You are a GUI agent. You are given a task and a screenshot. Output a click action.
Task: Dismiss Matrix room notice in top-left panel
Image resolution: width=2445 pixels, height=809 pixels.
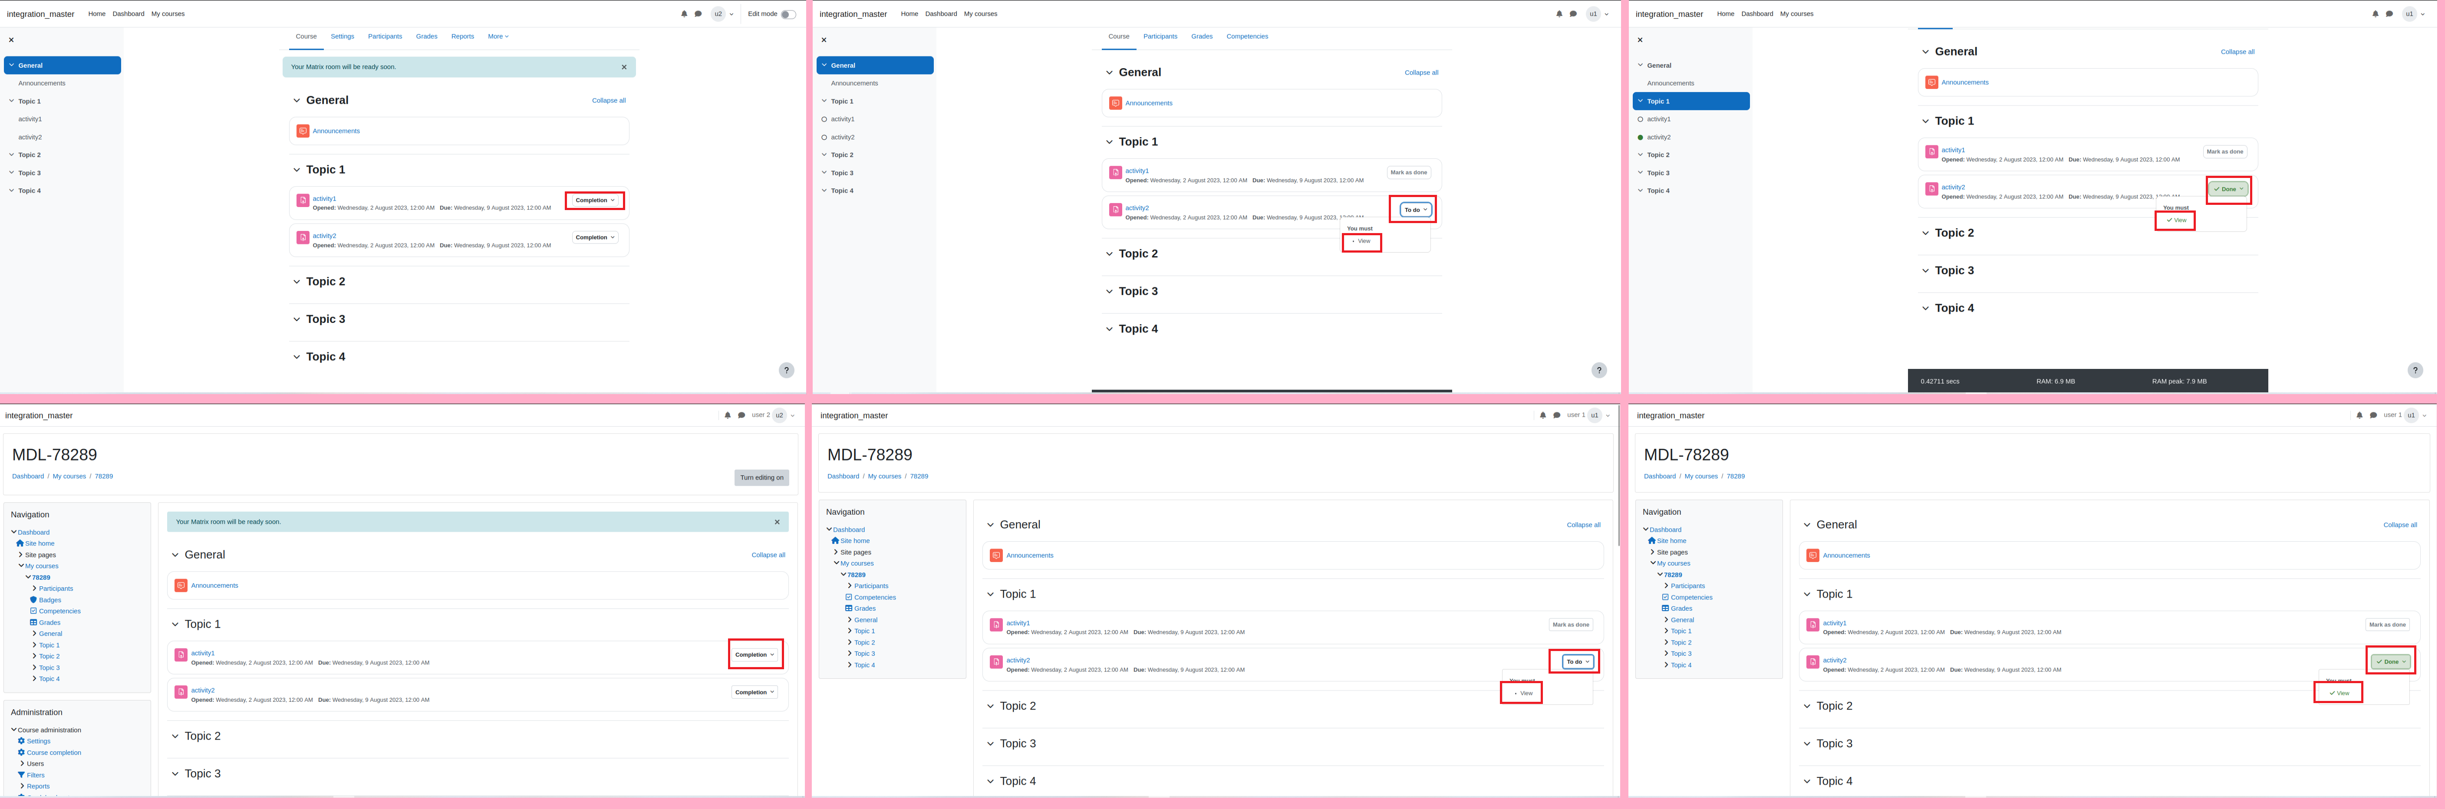pos(623,67)
